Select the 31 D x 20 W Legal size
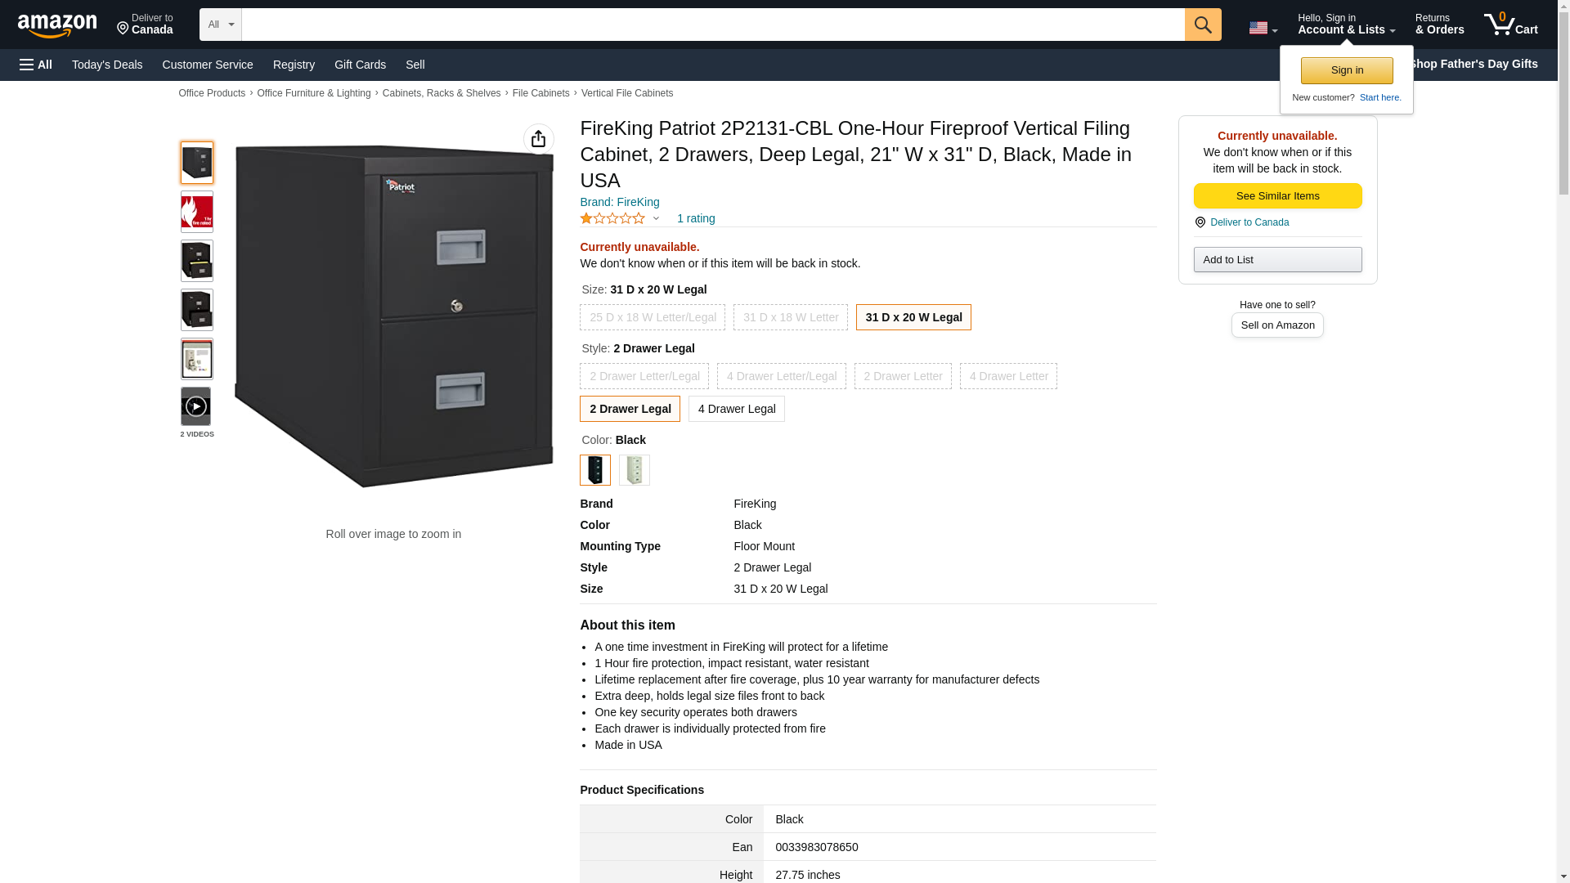 [x=913, y=317]
